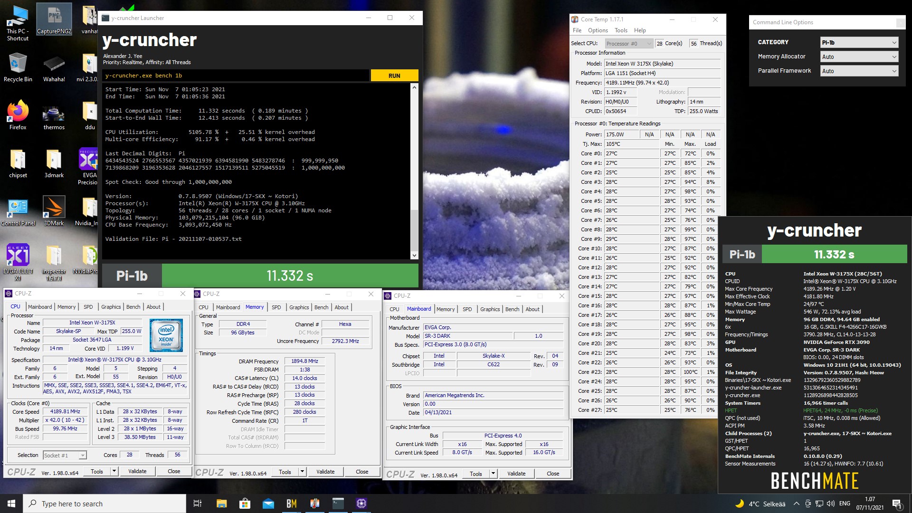Screen dimensions: 912x513
Task: Open Microsoft Store from the taskbar
Action: coord(245,503)
